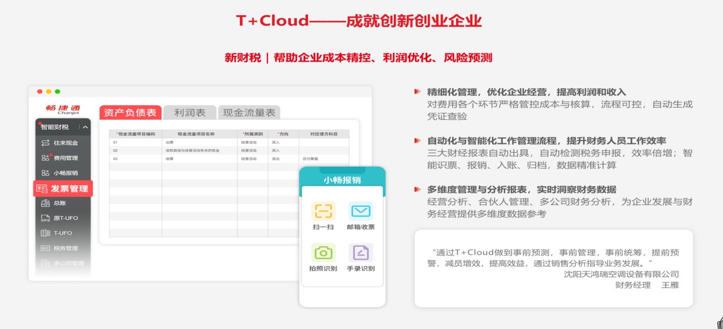This screenshot has height=329, width=723.
Task: Click the 发票管理 invoice icon
Action: (x=42, y=189)
